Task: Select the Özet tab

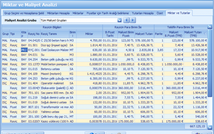Action: (x=160, y=13)
